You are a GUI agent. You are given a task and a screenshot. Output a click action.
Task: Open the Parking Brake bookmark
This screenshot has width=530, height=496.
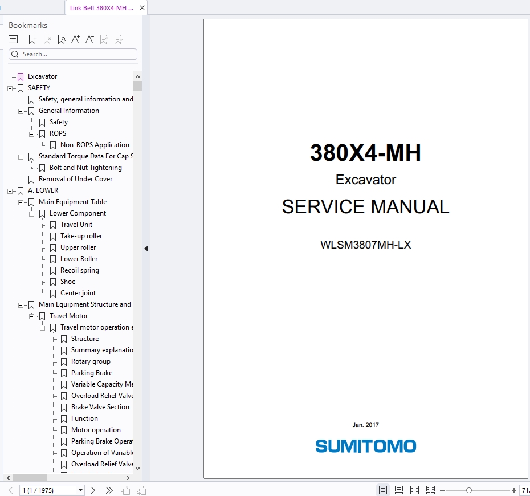92,373
